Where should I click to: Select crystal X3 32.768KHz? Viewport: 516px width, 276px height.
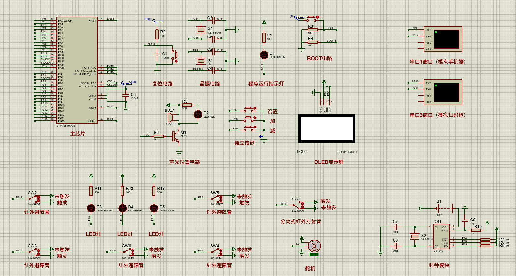point(201,30)
